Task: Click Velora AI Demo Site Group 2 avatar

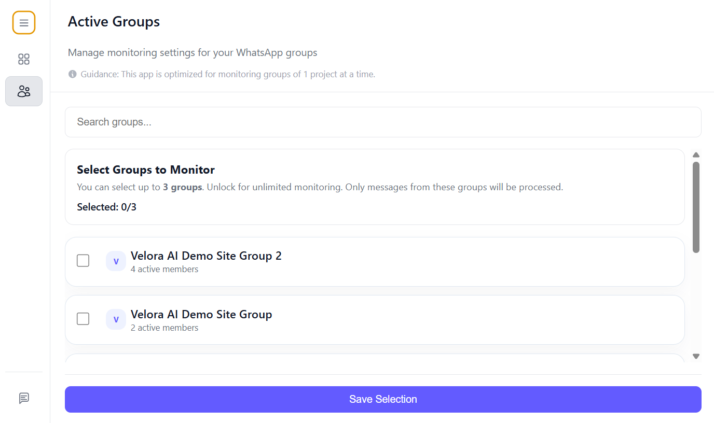Action: (116, 261)
